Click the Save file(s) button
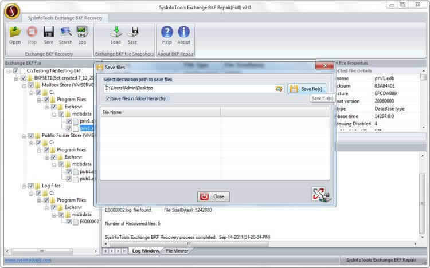Image resolution: width=430 pixels, height=268 pixels. (307, 89)
